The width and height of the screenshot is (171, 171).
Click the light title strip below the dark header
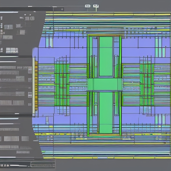9,12
